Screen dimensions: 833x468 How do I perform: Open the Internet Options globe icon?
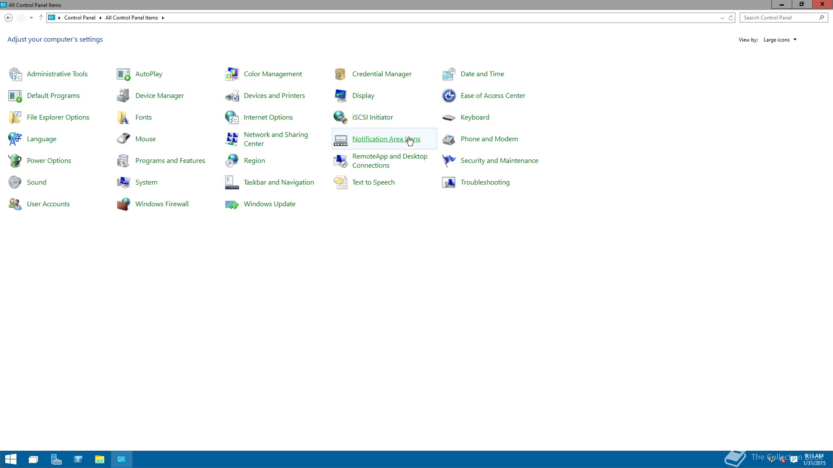pos(232,117)
